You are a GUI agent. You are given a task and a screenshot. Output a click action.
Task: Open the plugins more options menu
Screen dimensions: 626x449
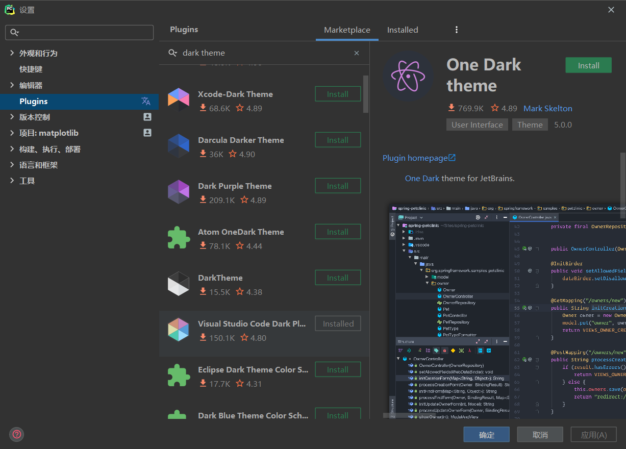pyautogui.click(x=457, y=30)
